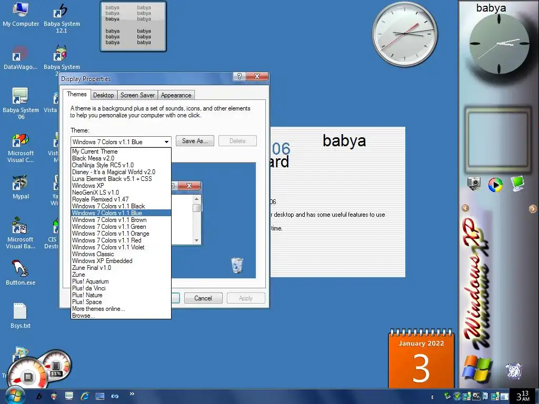
Task: Choose Luna Element Black v5.1 theme
Action: coord(121,179)
